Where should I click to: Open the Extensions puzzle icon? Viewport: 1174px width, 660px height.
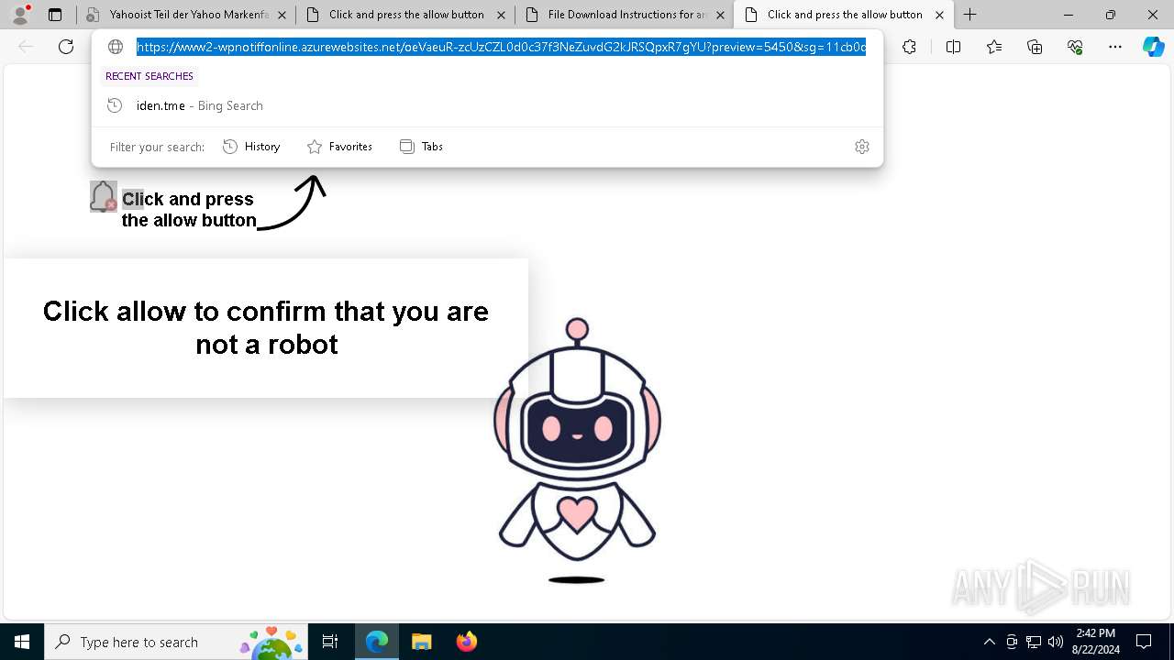tap(909, 47)
